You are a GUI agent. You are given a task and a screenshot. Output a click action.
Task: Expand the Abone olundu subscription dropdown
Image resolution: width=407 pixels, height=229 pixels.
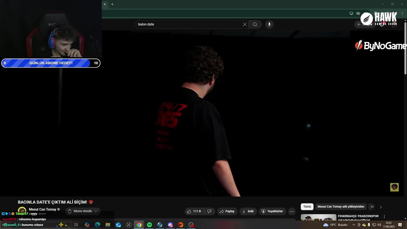[83, 211]
